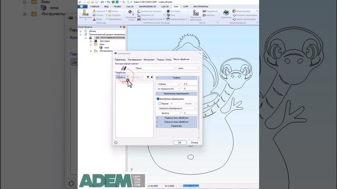Viewport: 337px width, 189px height.
Task: Collapse the Безопасные перемещения section header
Action: click(x=176, y=93)
